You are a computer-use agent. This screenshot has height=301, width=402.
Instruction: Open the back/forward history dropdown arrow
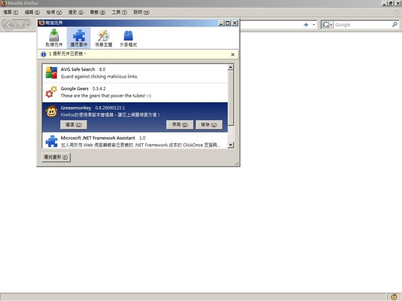pos(28,25)
